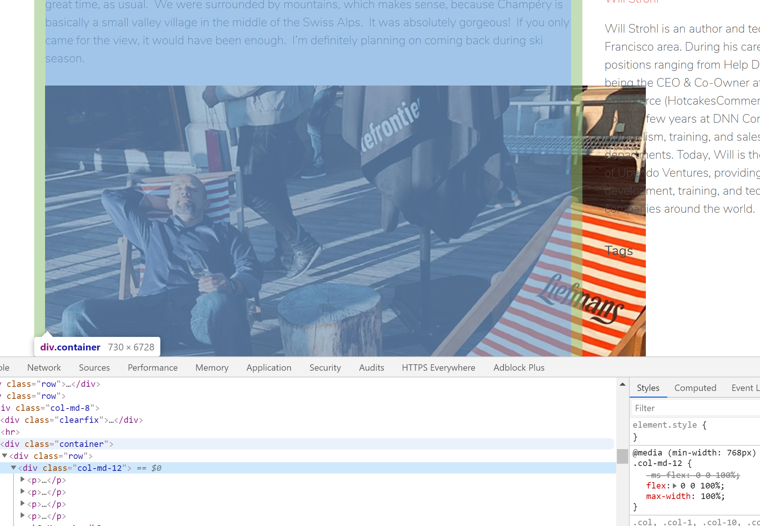Select the Memory tab
This screenshot has width=760, height=526.
(212, 368)
